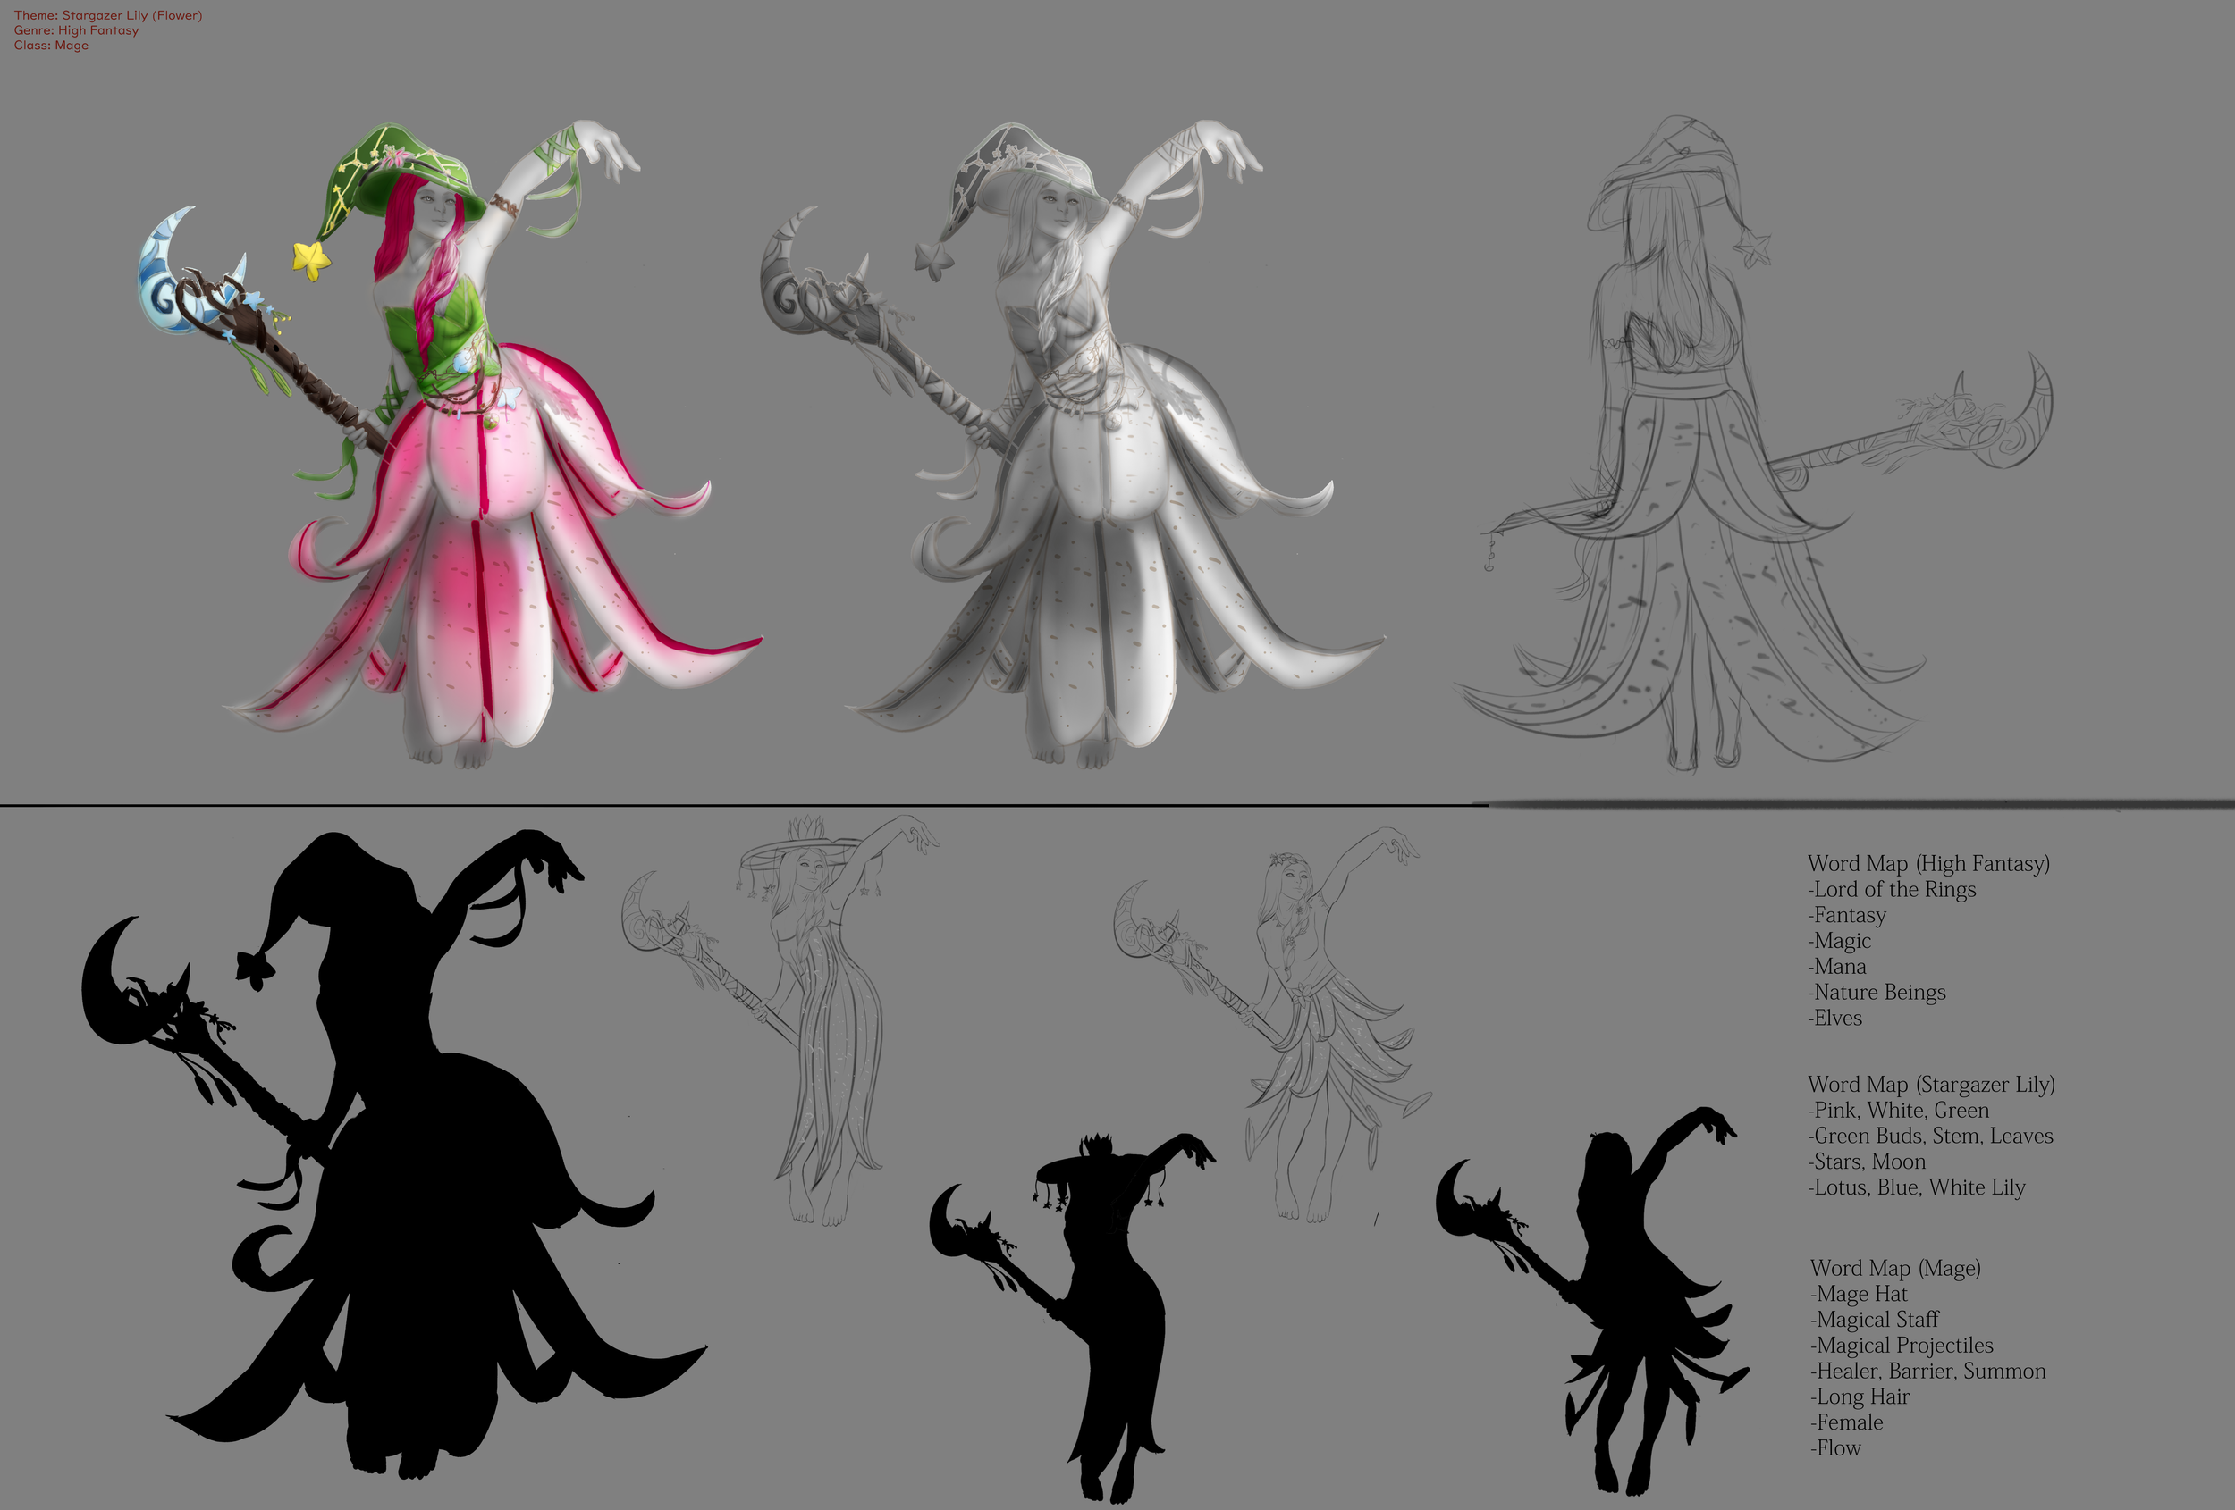This screenshot has width=2235, height=1510.
Task: Click the 'Word Map (Mage)' heading
Action: tap(1894, 1268)
